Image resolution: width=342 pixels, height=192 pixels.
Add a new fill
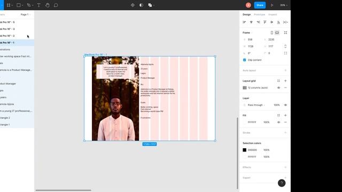(285, 115)
